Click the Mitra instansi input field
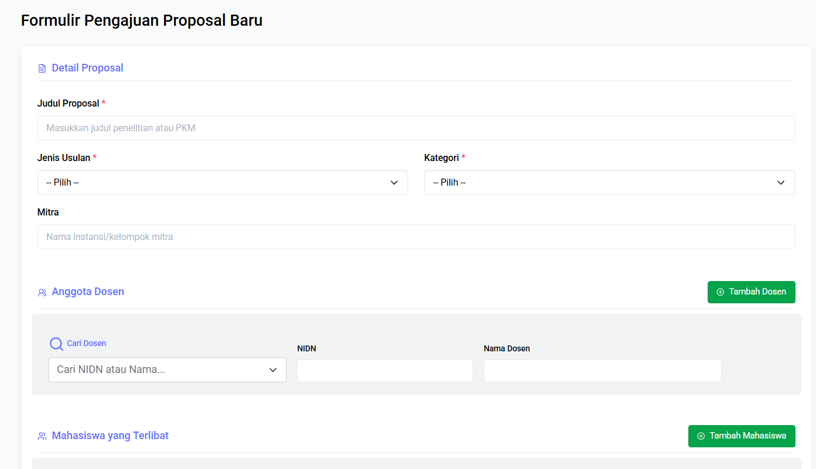The width and height of the screenshot is (816, 469). click(416, 237)
